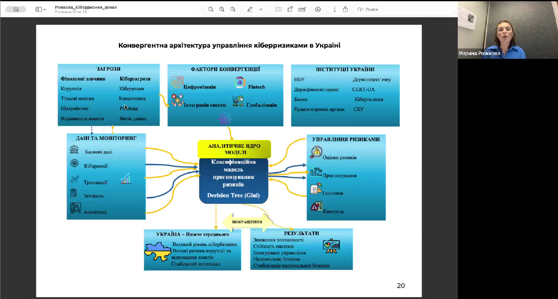The height and width of the screenshot is (299, 558).
Task: Click the slide title heading
Action: 229,45
